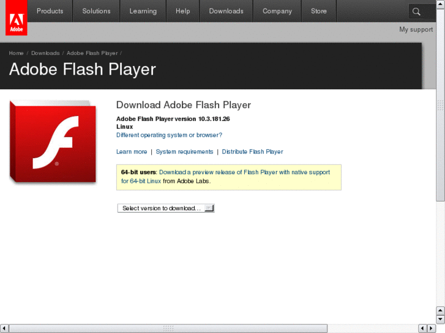Screen dimensions: 445x333
Task: Click the Download Adobe Flash Player heading
Action: (184, 105)
